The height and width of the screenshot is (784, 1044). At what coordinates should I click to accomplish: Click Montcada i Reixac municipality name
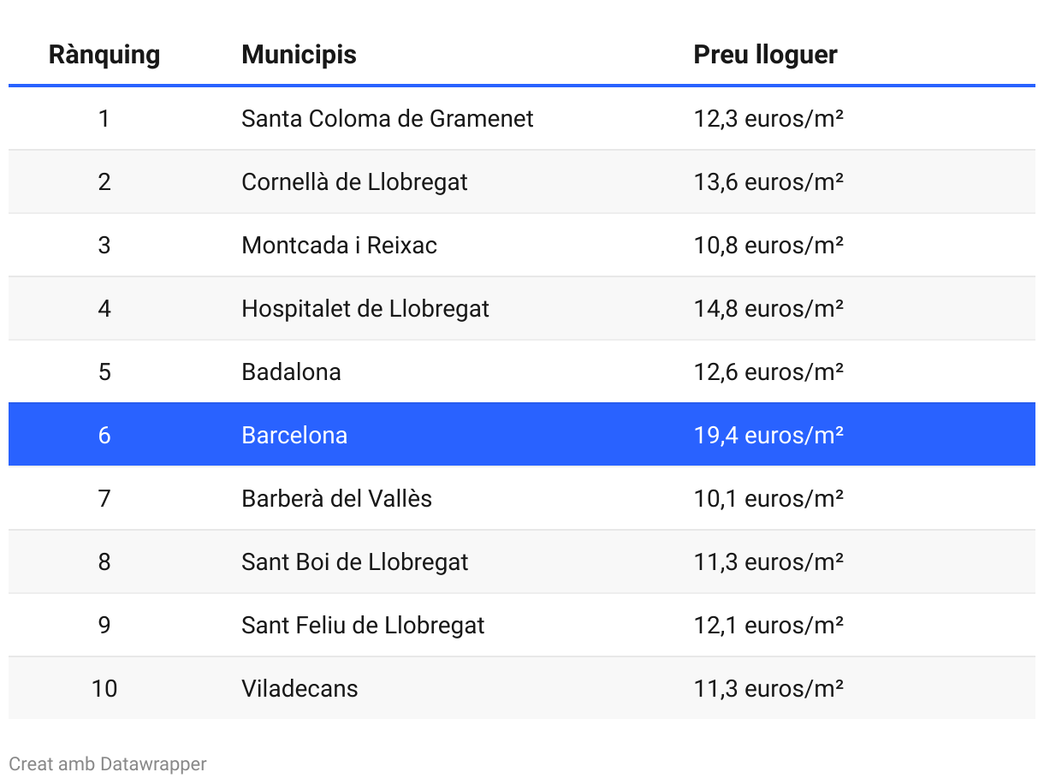tap(340, 245)
